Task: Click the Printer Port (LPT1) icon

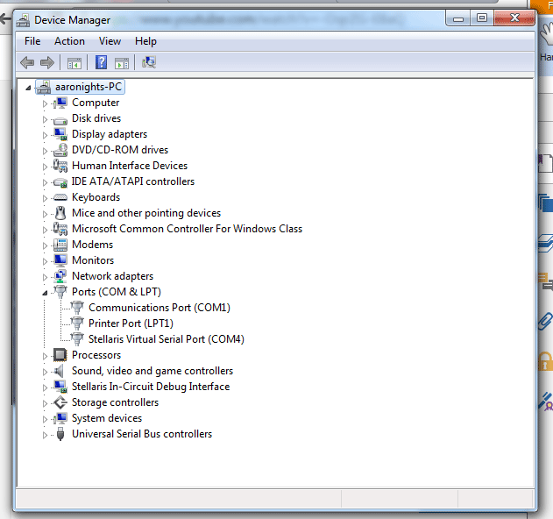Action: (77, 323)
